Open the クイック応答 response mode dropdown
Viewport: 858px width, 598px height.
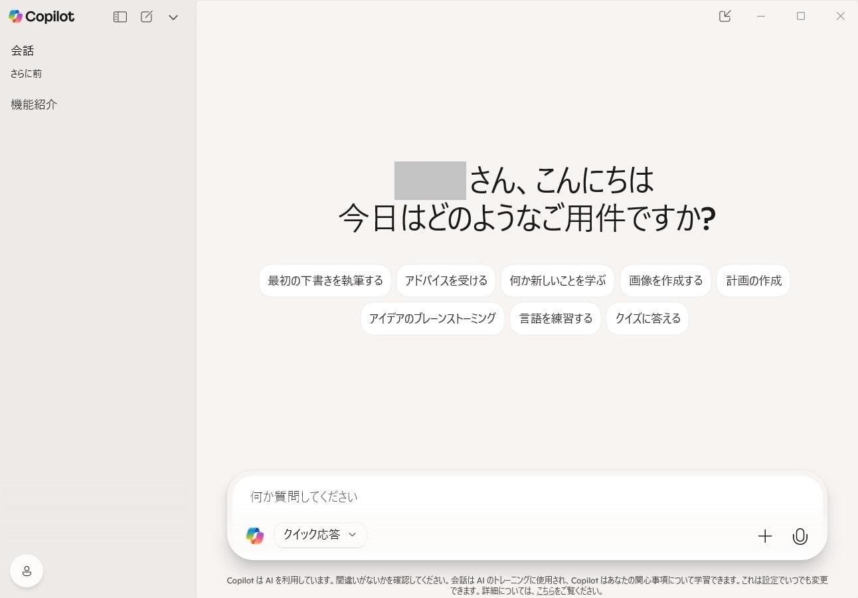[319, 535]
